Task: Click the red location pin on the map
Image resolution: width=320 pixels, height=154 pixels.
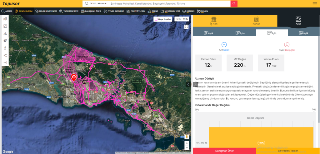Action: [x=74, y=77]
